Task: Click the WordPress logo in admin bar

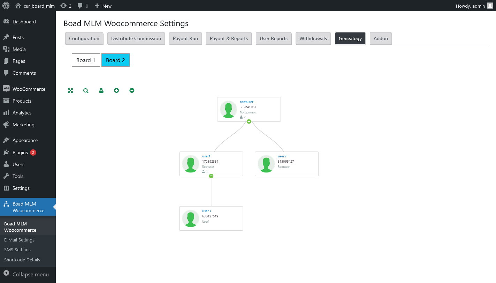Action: 6,6
